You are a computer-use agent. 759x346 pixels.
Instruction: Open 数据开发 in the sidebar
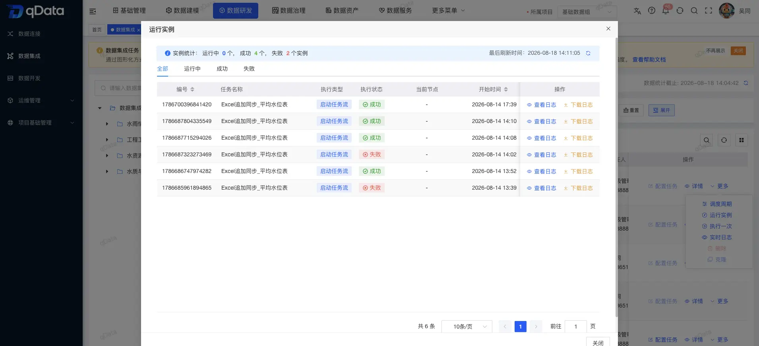41,78
